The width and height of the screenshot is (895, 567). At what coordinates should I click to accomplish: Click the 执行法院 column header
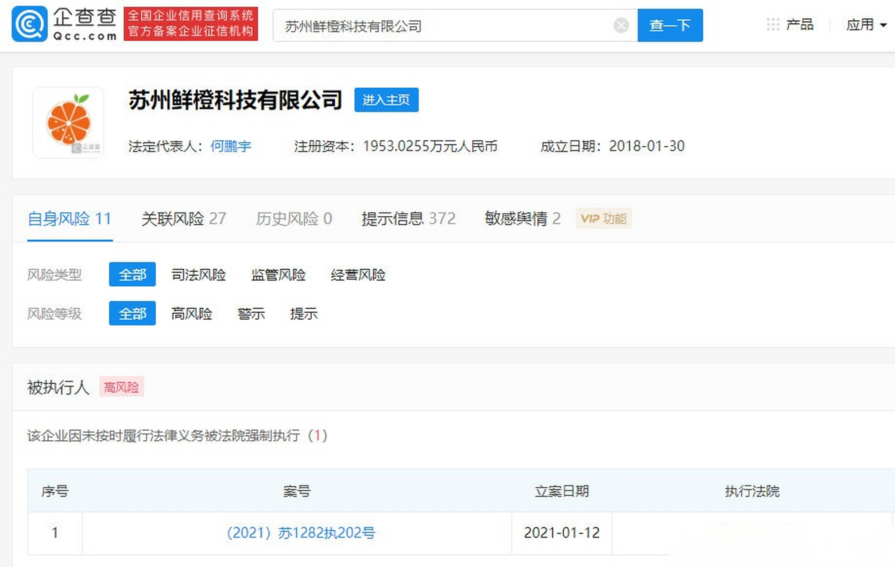(752, 491)
